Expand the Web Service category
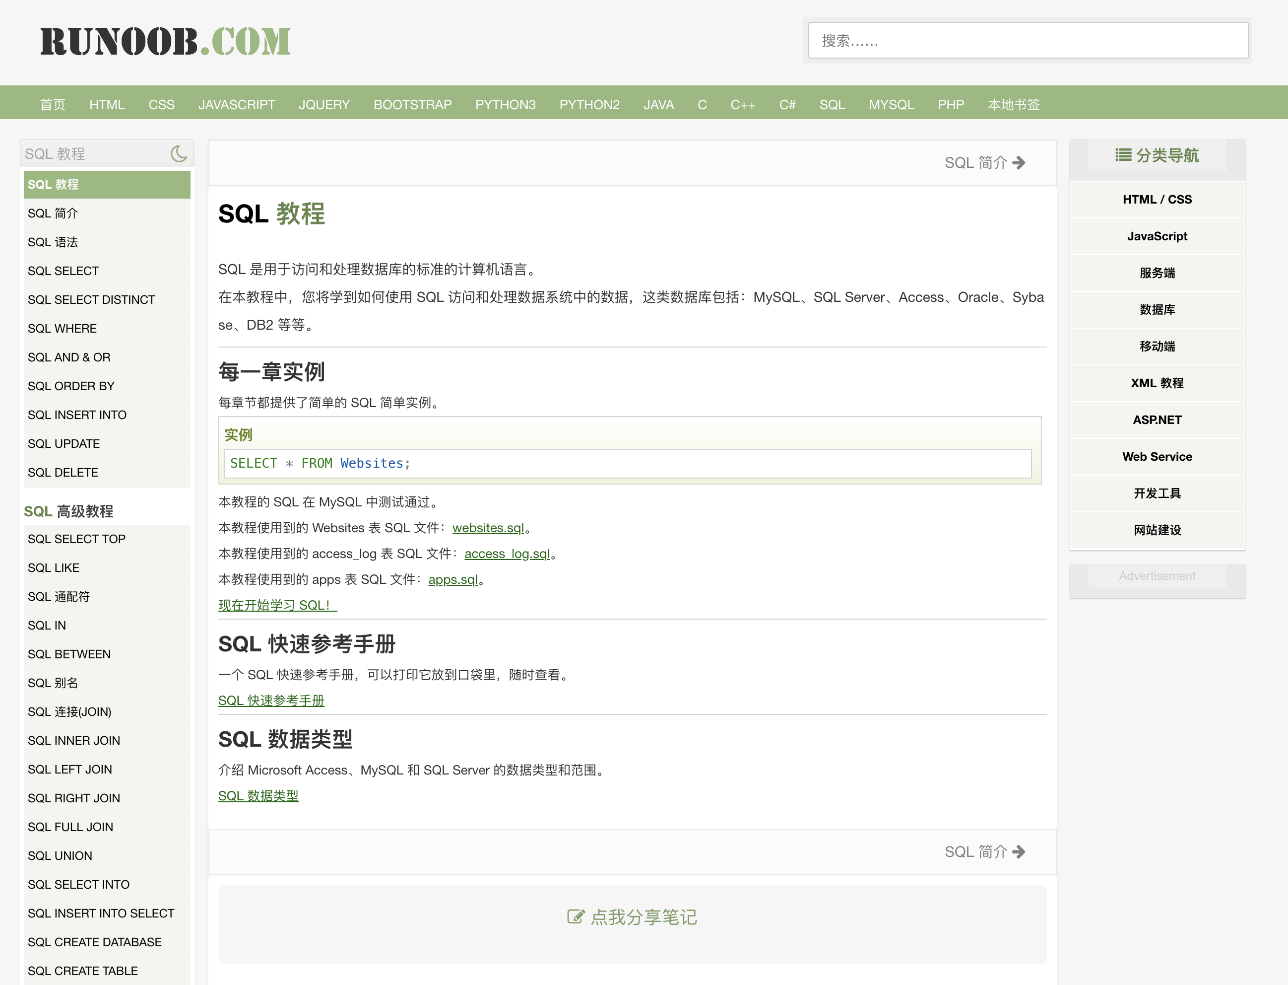This screenshot has width=1288, height=985. pos(1157,457)
